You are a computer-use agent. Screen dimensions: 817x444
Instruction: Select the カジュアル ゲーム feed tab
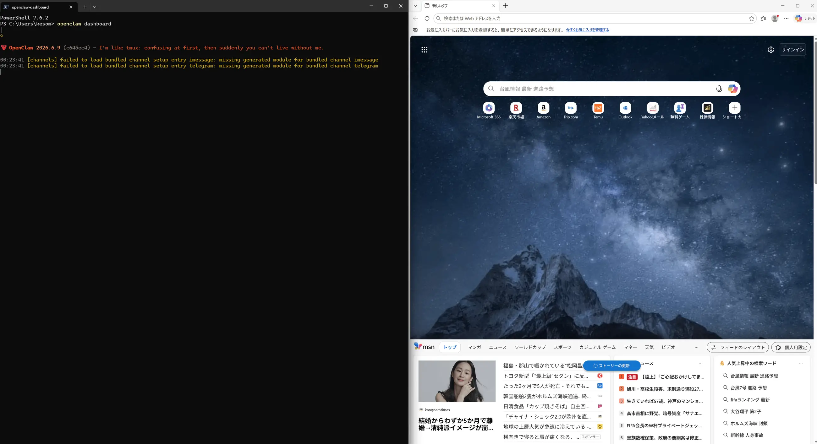[597, 347]
